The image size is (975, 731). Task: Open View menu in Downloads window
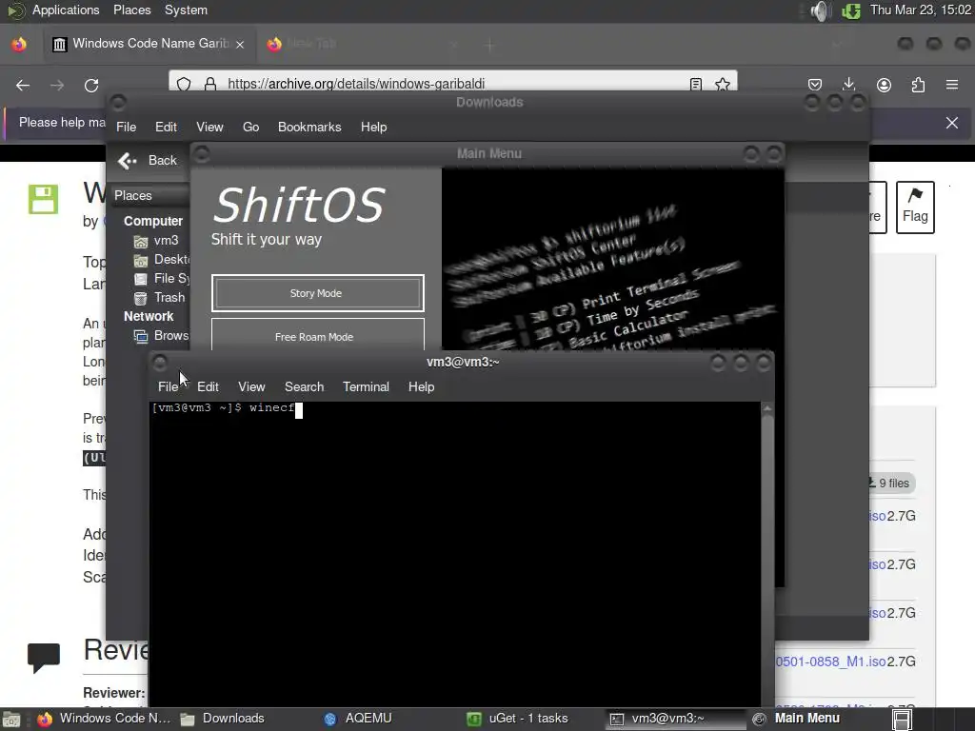tap(209, 127)
